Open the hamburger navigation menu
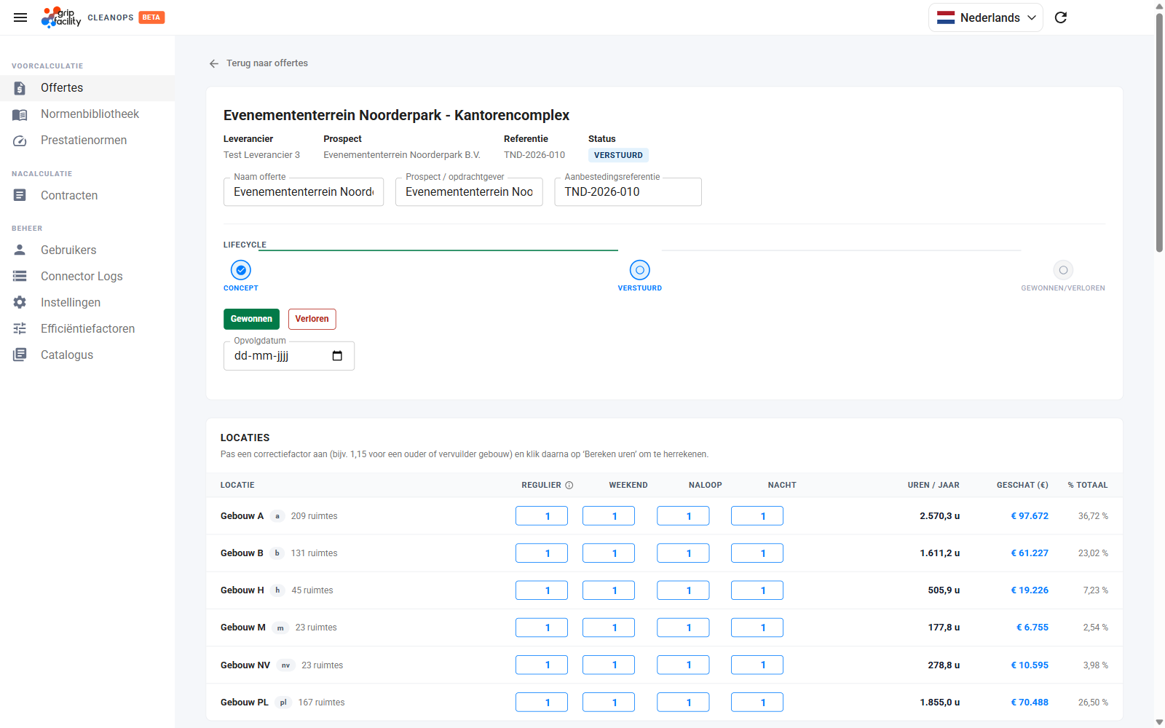Viewport: 1165px width, 728px height. (x=20, y=17)
